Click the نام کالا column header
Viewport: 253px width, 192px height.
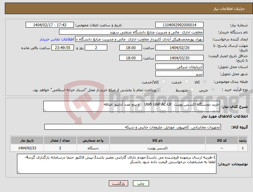click(x=157, y=140)
